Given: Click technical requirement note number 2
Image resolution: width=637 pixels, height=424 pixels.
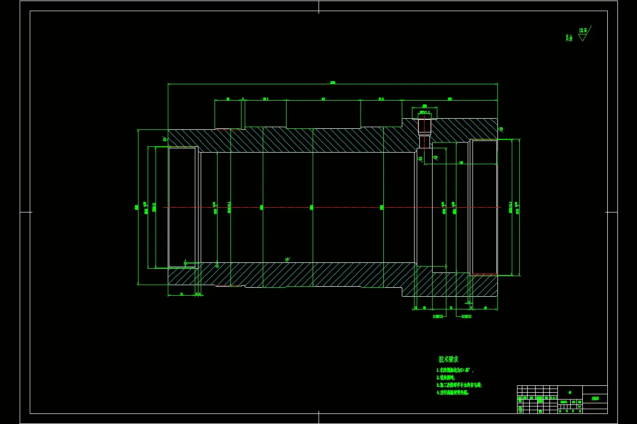Looking at the screenshot, I should click(446, 378).
